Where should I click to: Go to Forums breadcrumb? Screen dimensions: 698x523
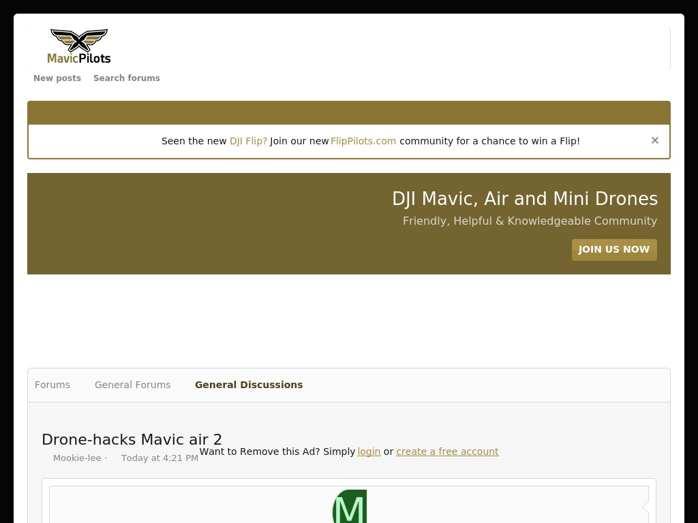pos(52,385)
